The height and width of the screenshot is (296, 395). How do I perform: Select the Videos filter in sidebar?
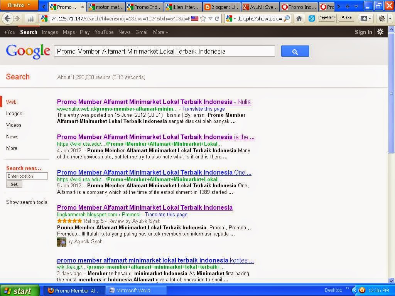pyautogui.click(x=14, y=125)
